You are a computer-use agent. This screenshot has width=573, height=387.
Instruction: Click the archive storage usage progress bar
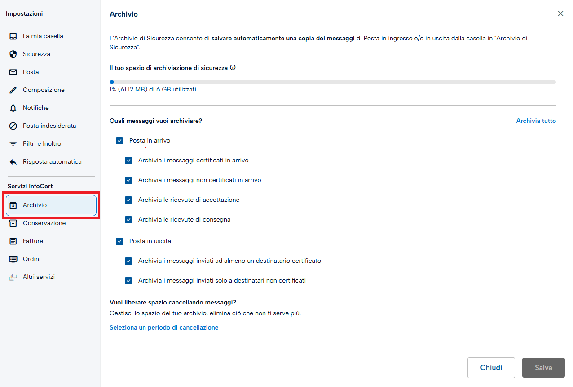click(333, 82)
